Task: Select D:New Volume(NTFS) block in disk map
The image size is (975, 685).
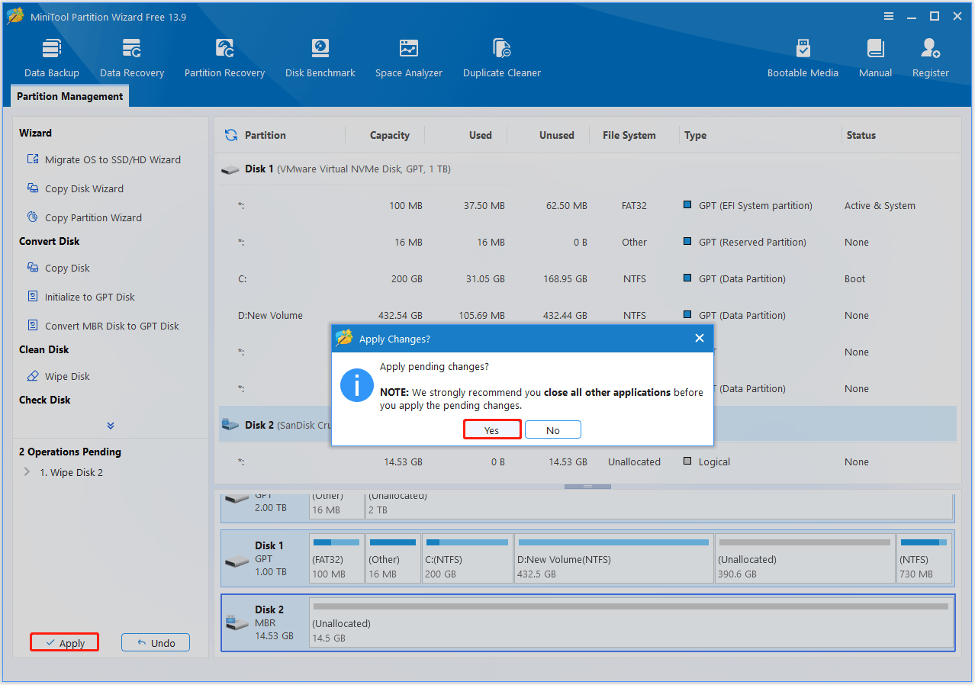Action: (614, 558)
